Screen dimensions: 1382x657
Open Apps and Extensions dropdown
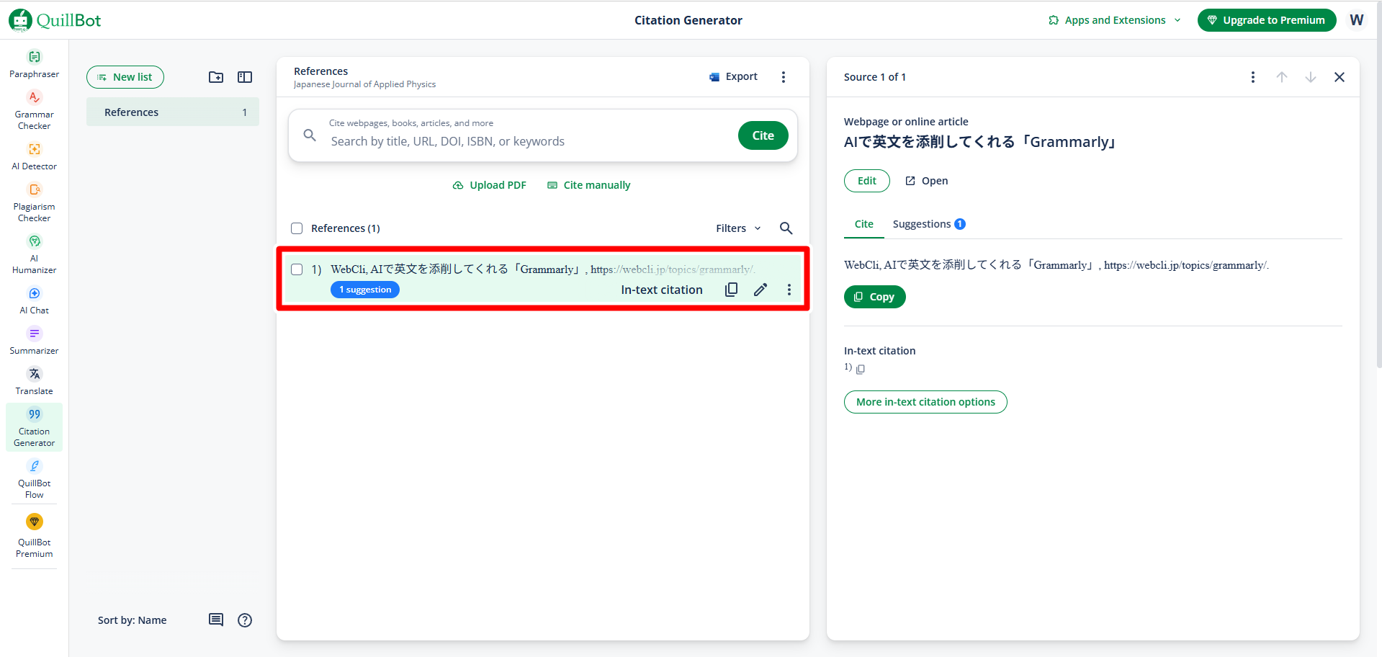[x=1115, y=20]
